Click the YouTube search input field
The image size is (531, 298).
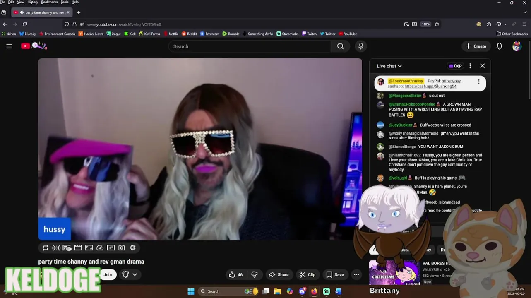pos(250,46)
